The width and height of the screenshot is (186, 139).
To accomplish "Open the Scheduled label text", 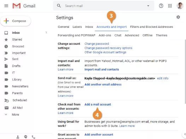I will tap(20, 100).
